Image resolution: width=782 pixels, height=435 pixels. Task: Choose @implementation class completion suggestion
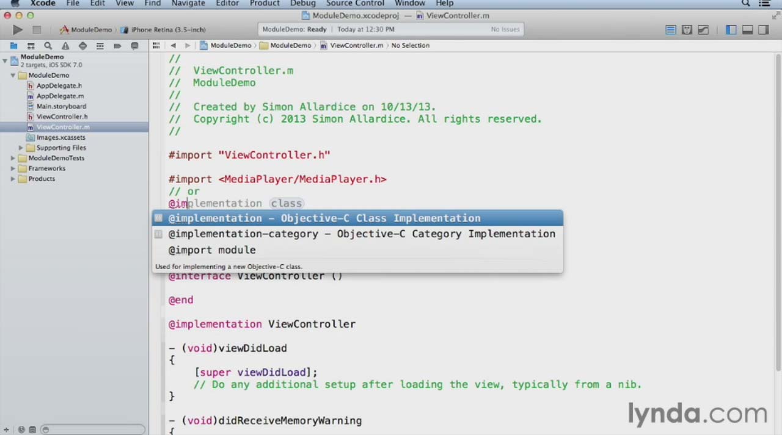click(x=357, y=218)
